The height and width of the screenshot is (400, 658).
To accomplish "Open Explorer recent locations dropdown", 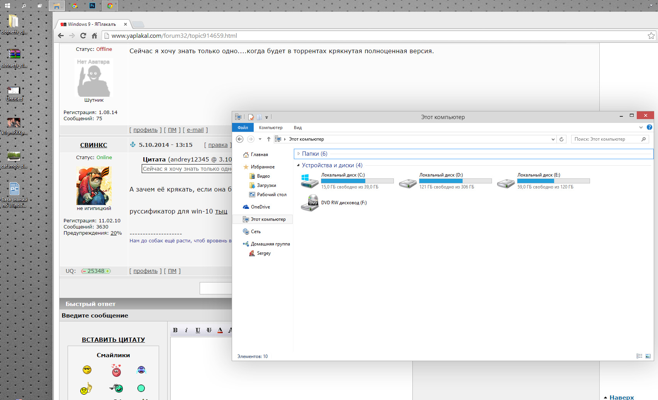I will tap(260, 139).
